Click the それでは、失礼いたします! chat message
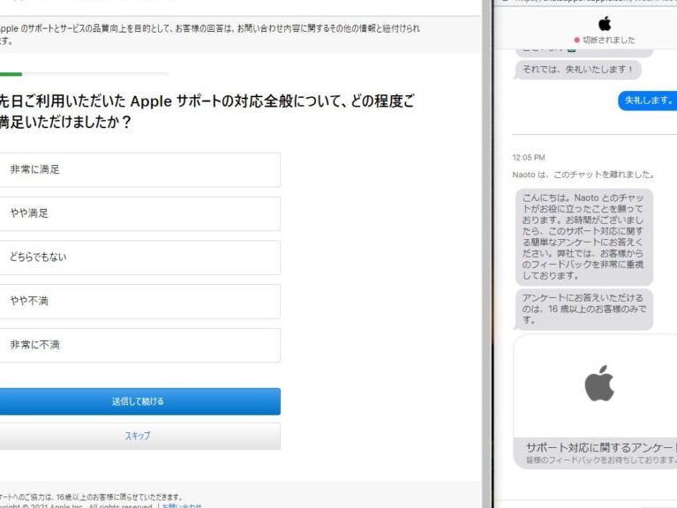Screen dimensions: 677x508 577,70
